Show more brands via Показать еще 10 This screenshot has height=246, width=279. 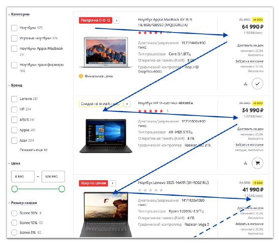click(33, 150)
